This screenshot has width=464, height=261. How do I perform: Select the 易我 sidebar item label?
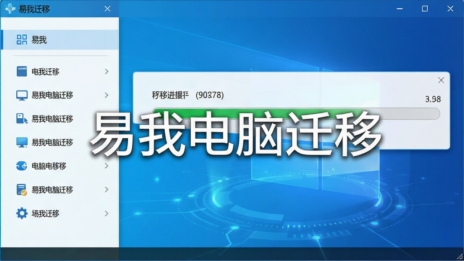click(39, 40)
